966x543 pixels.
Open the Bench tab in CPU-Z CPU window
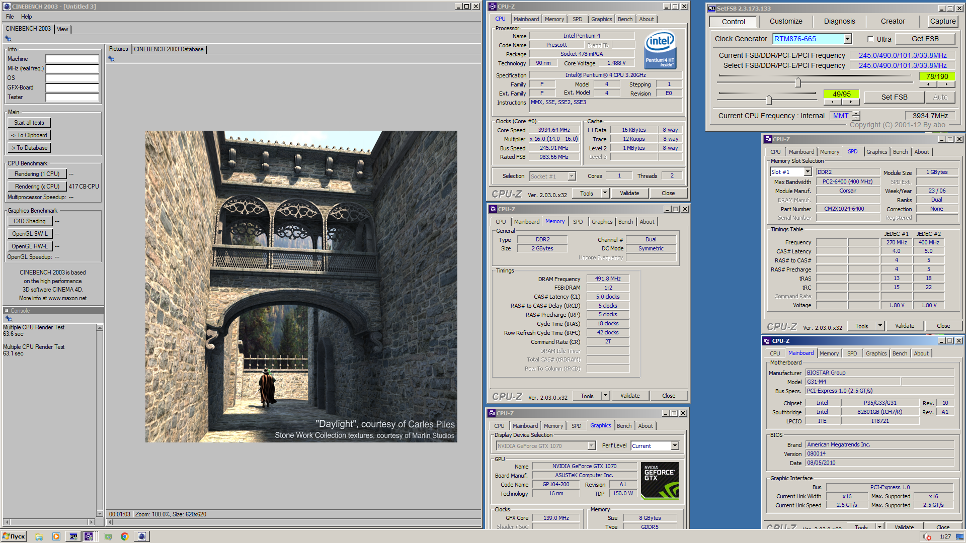pyautogui.click(x=625, y=19)
